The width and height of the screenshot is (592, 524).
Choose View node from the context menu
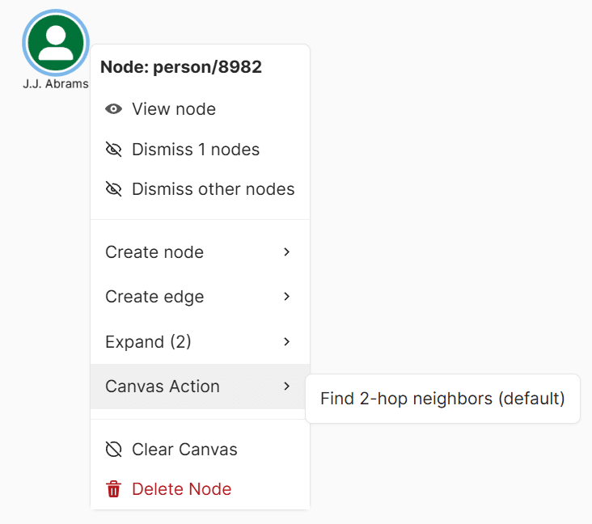coord(200,109)
